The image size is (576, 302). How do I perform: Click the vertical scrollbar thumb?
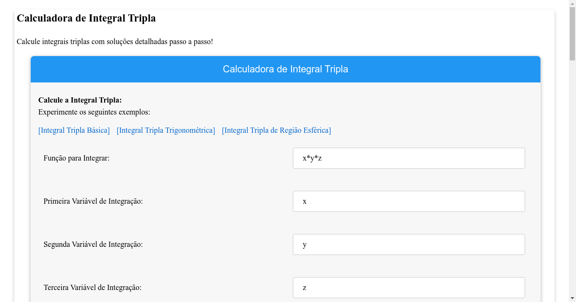point(572,34)
